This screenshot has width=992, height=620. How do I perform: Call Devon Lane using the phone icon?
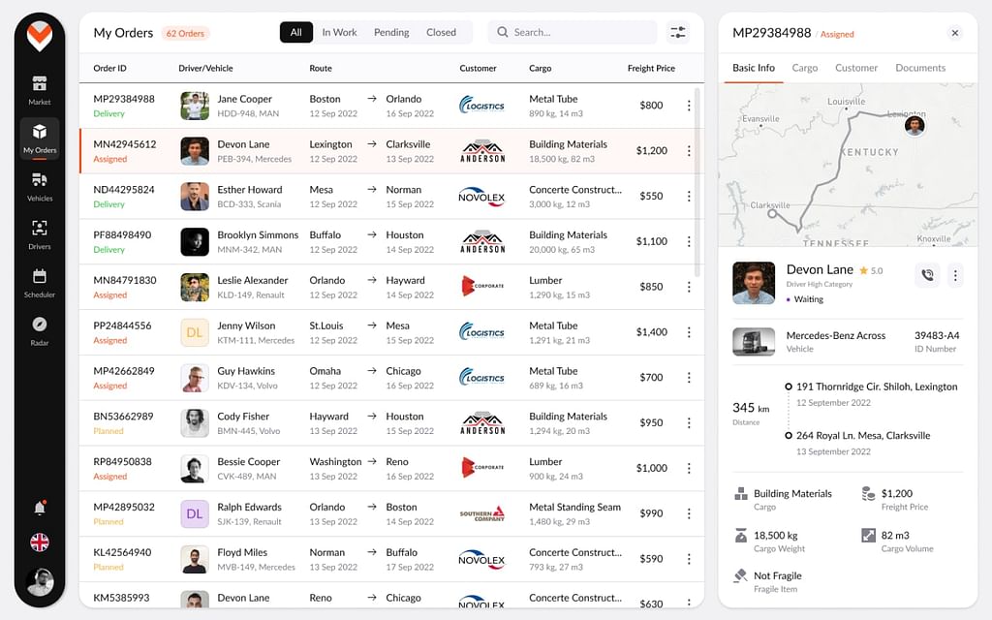[927, 275]
